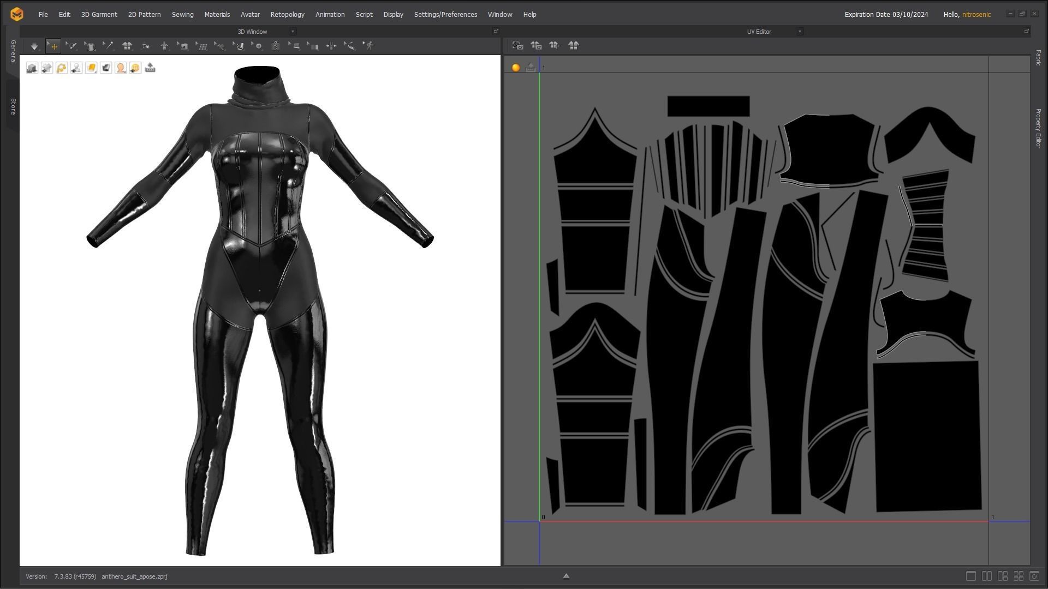Click the fit UV to square shirts icon
Viewport: 1048px width, 589px height.
(x=555, y=46)
